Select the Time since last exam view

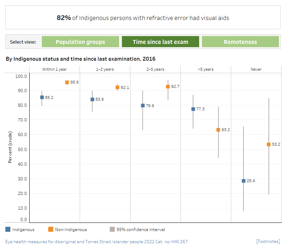click(x=160, y=42)
